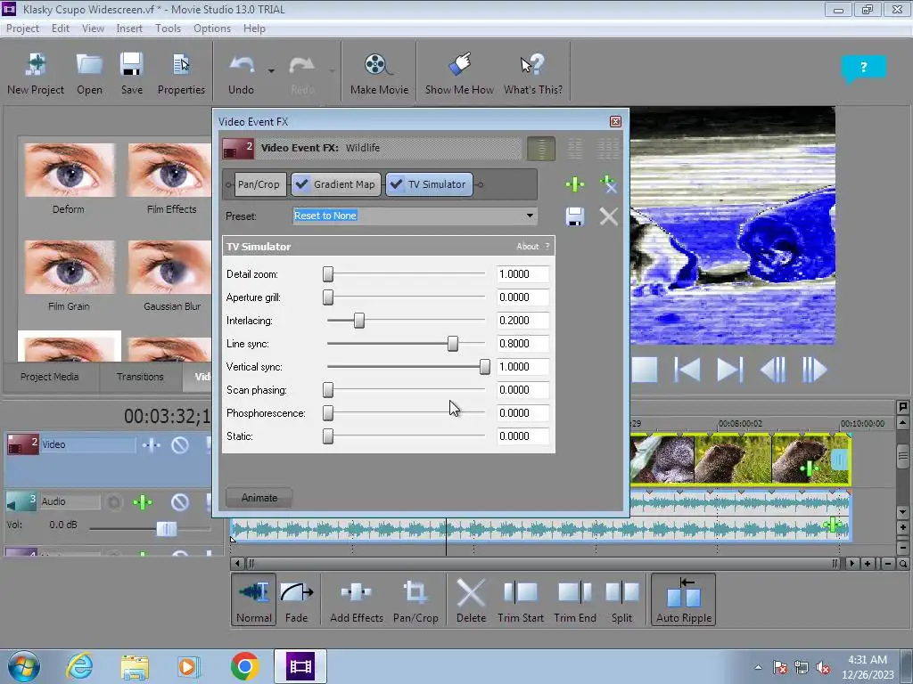Viewport: 913px width, 684px height.
Task: Select the Pan/Crop chain button
Action: (259, 184)
